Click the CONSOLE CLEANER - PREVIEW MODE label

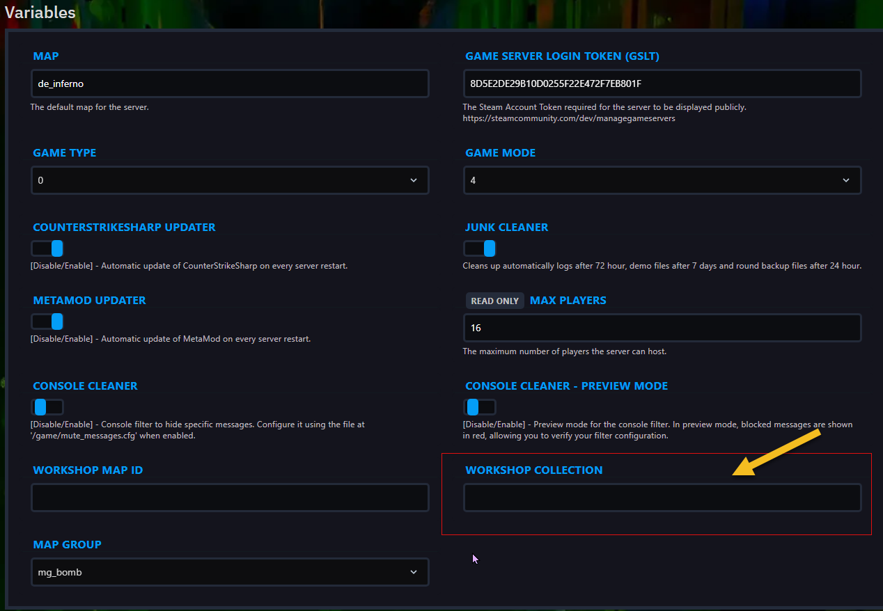pos(566,386)
